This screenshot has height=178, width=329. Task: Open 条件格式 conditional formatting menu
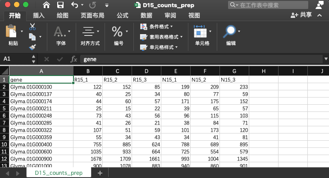click(x=156, y=27)
